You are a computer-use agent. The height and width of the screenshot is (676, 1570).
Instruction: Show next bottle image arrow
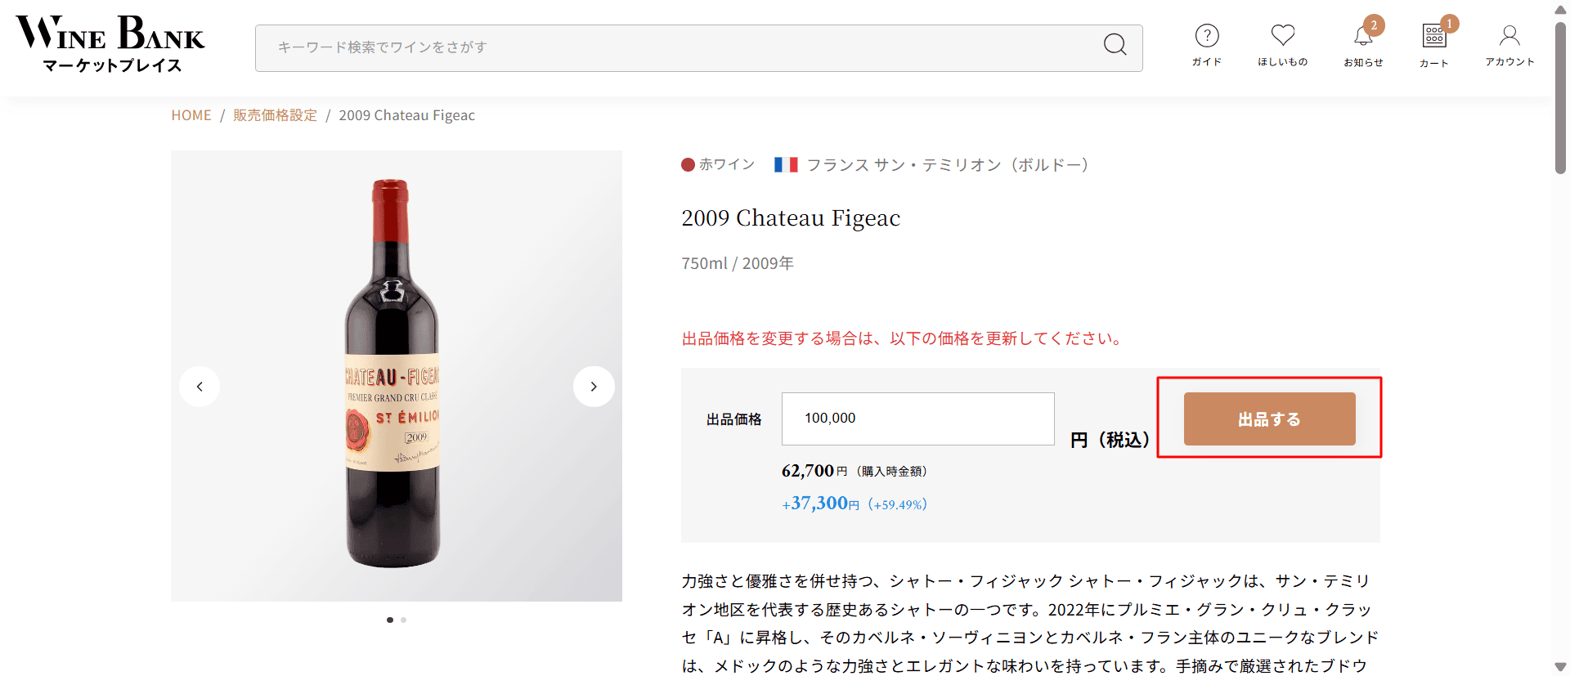tap(594, 387)
